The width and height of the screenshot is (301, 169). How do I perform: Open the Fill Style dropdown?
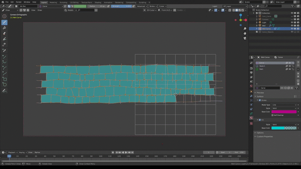[x=284, y=125]
